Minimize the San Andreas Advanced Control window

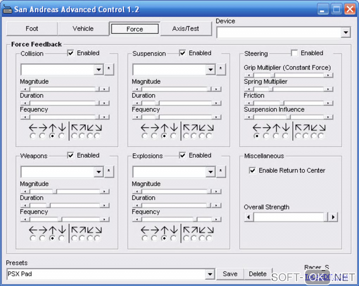323,9
